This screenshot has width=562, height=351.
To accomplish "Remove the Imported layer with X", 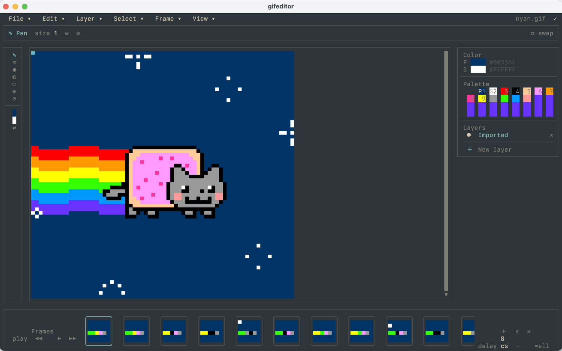I will tap(551, 135).
